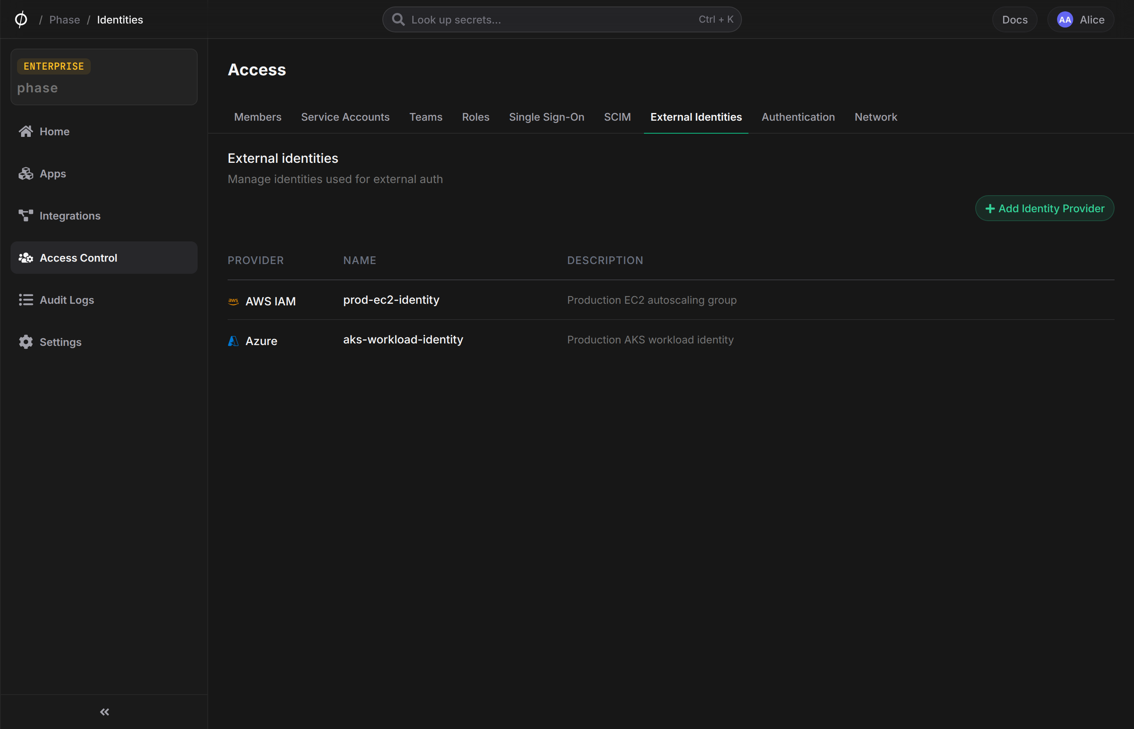Click the Azure provider label
Image resolution: width=1134 pixels, height=729 pixels.
coord(261,341)
